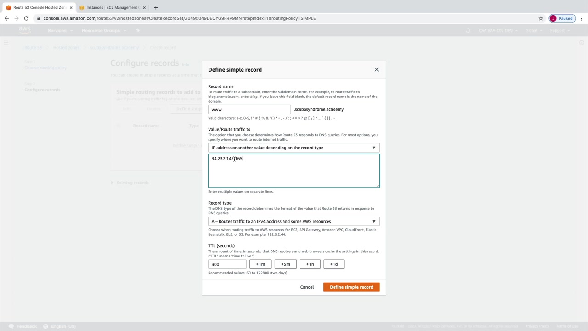Click the 'Recommended values: 60 to 172800' text
This screenshot has width=588, height=331.
248,273
